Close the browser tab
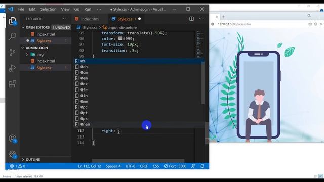This screenshot has width=324, height=182. pos(217,17)
